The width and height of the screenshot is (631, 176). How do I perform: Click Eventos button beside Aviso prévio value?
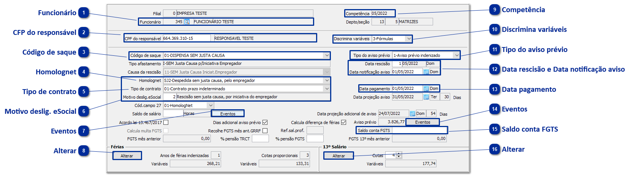[422, 122]
